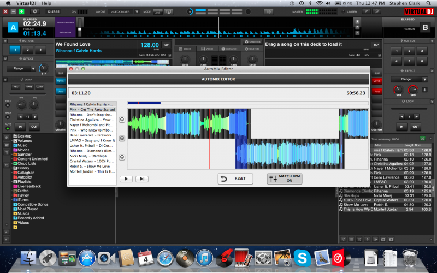Click the Spotlight icon in macOS menu bar
The image size is (437, 273).
[x=428, y=3]
